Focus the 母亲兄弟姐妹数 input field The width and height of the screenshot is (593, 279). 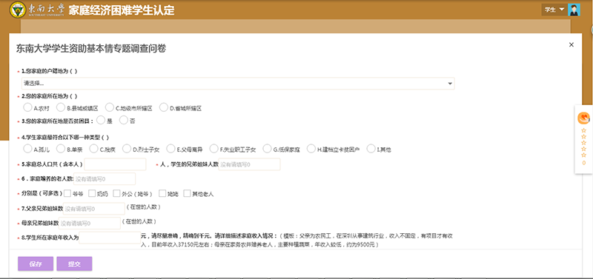point(90,223)
